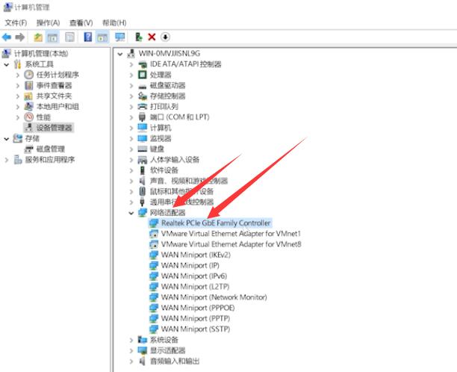The height and width of the screenshot is (372, 457).
Task: Click the Back arrow toolbar button
Action: pyautogui.click(x=7, y=37)
